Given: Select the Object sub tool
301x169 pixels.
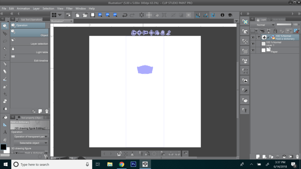Looking at the screenshot, I should pos(29,33).
